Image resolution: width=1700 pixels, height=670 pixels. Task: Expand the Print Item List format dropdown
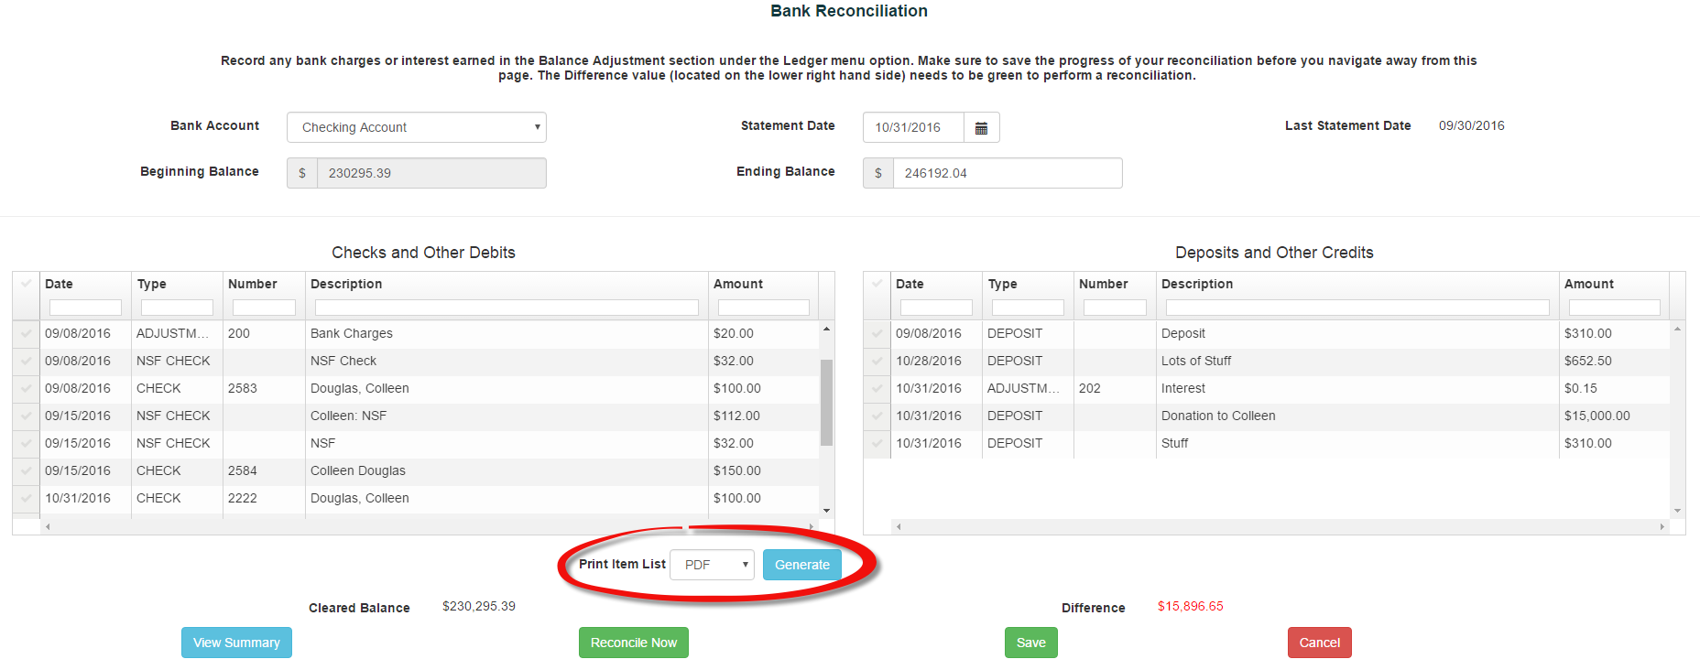(x=712, y=565)
